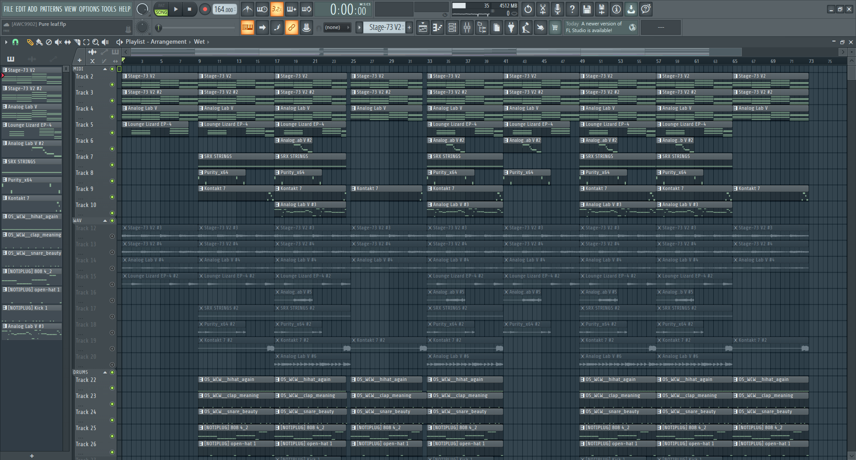Open the plugin picker plug icon

(511, 28)
